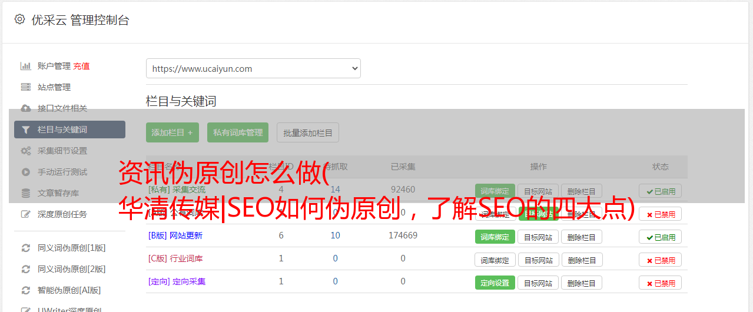Click the cloud upload icon for 接口文件相关
This screenshot has width=753, height=312.
tap(25, 108)
